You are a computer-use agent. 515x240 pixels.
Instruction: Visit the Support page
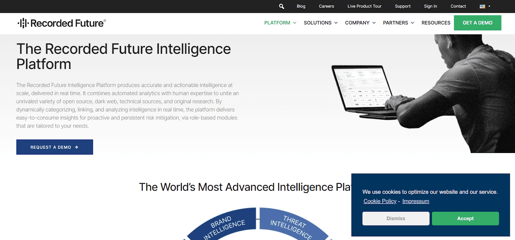coord(403,6)
